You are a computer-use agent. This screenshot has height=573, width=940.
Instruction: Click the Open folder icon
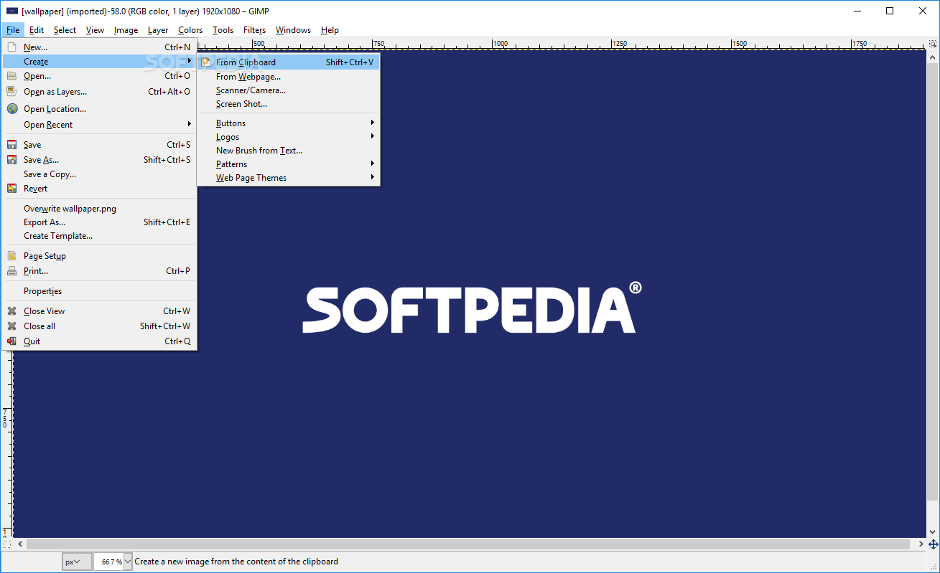11,76
